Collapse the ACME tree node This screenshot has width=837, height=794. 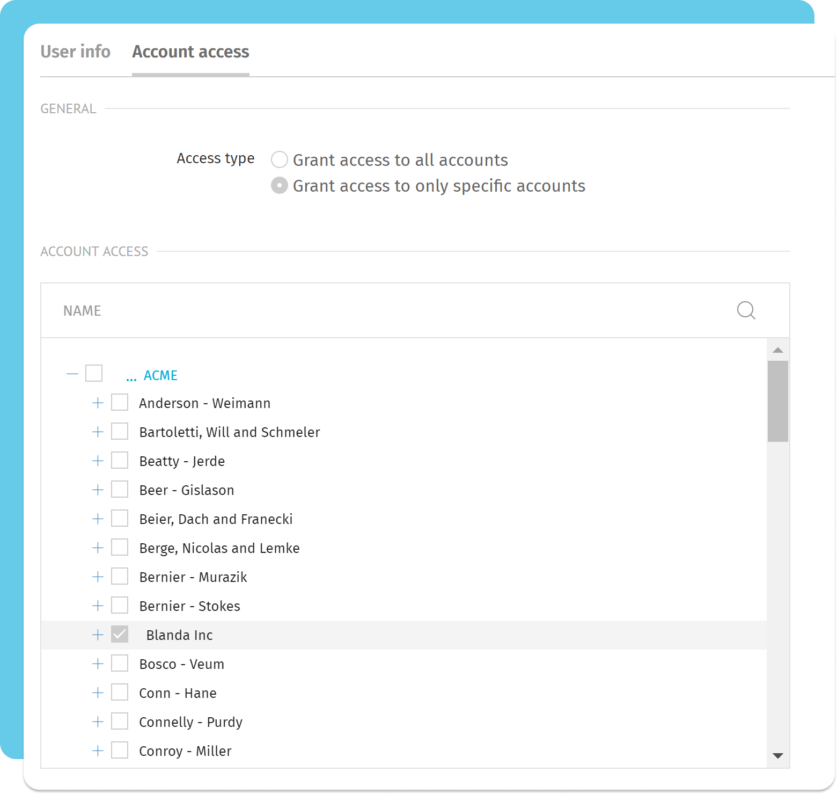[x=72, y=374]
